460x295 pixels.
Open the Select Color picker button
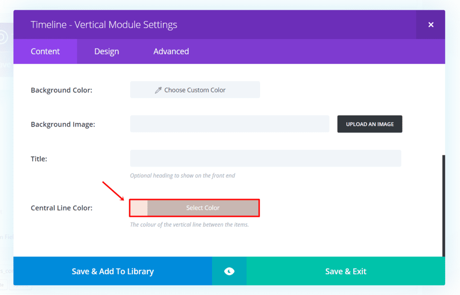(x=203, y=208)
